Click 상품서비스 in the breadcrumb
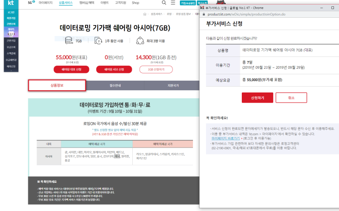The image size is (339, 211). pyautogui.click(x=156, y=14)
